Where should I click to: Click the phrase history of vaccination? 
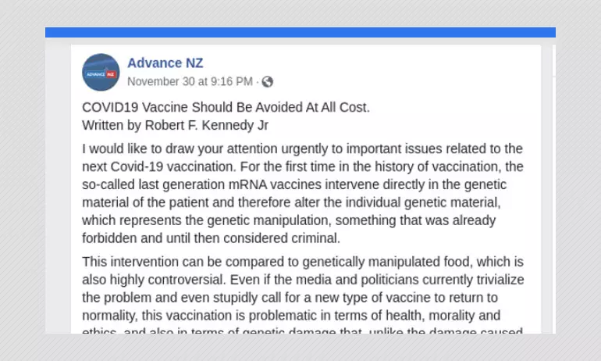click(411, 166)
